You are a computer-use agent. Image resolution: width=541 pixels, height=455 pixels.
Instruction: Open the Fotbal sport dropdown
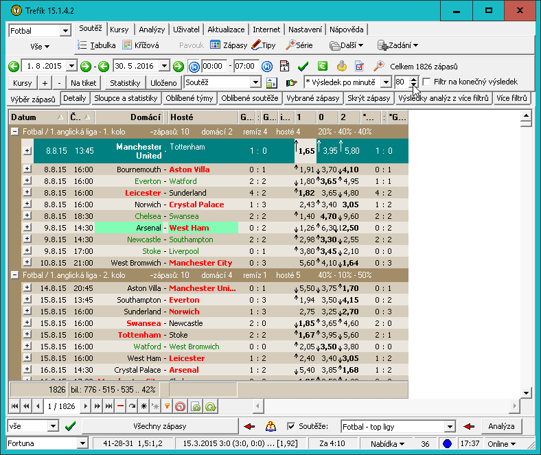click(x=65, y=31)
